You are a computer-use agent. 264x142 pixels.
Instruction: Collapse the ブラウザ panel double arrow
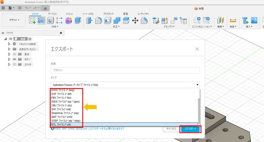point(3,33)
